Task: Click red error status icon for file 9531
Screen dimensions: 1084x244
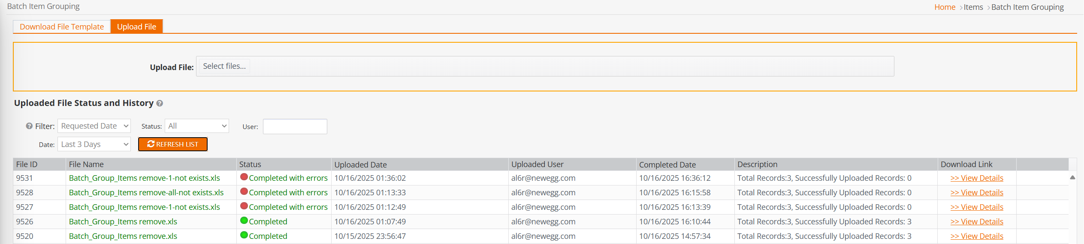Action: coord(244,177)
